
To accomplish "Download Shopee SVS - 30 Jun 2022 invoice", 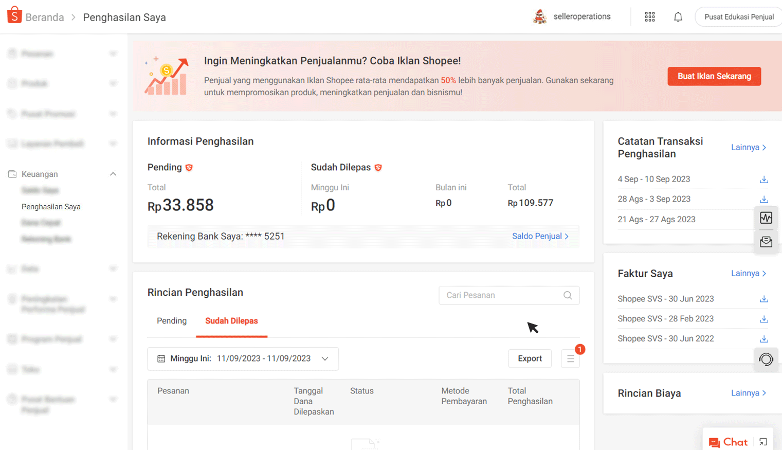I will (x=764, y=339).
